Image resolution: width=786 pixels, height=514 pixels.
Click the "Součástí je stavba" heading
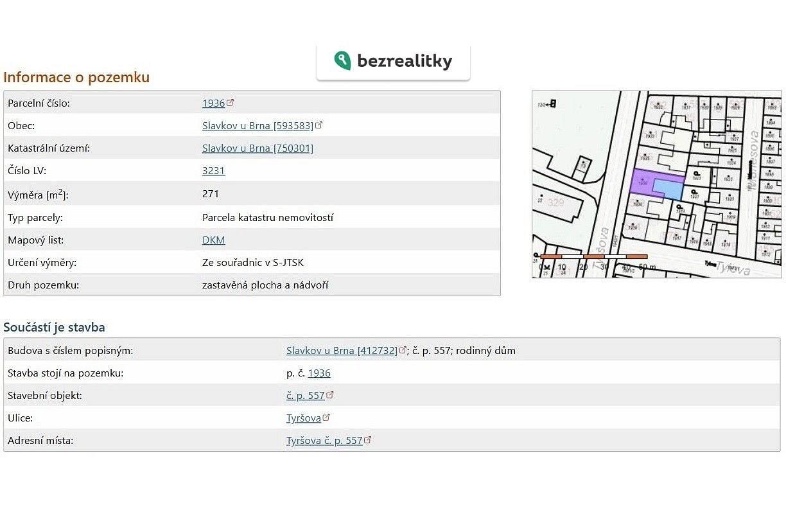coord(54,328)
